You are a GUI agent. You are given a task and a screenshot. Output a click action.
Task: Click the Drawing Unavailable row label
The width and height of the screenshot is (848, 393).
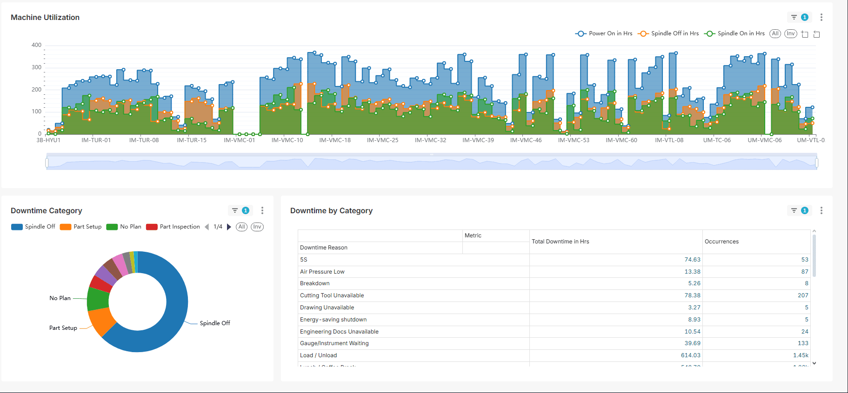click(327, 308)
